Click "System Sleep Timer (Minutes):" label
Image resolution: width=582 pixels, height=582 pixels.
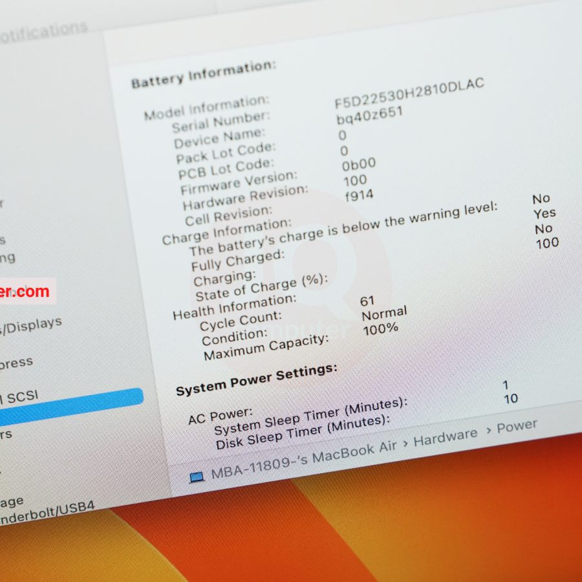(x=311, y=416)
